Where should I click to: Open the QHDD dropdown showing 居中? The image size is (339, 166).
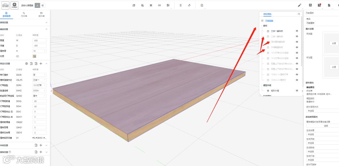[x=40, y=96]
